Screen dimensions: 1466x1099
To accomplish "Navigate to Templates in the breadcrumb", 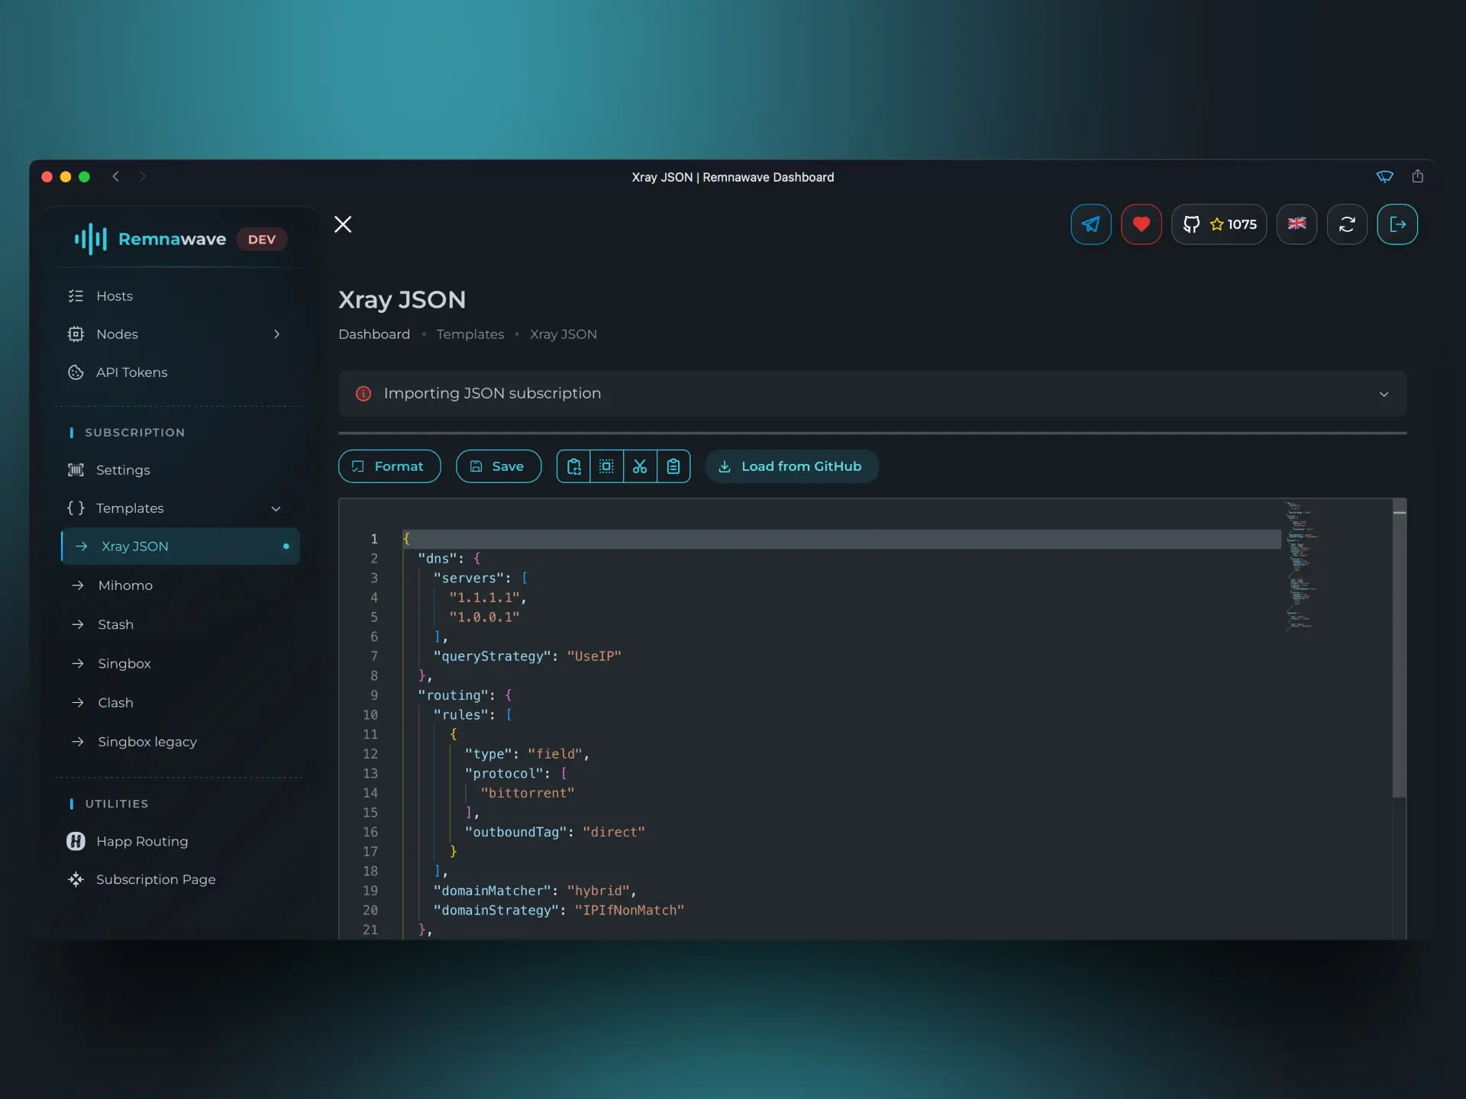I will (470, 334).
